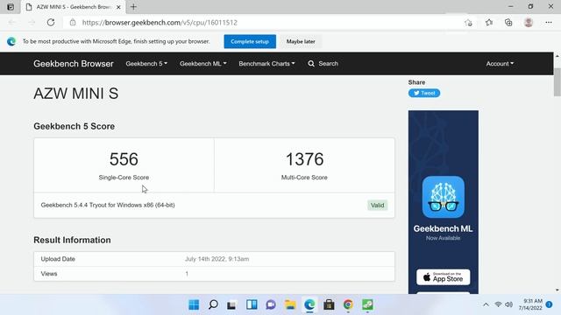Open volume control in tray
This screenshot has height=315, width=561.
tap(508, 304)
